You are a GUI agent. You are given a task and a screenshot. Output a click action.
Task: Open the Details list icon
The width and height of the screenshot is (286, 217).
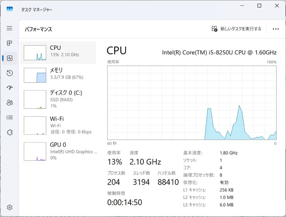10,117
